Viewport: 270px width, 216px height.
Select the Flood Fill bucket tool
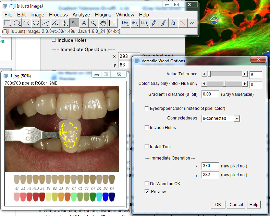[x=173, y=23]
